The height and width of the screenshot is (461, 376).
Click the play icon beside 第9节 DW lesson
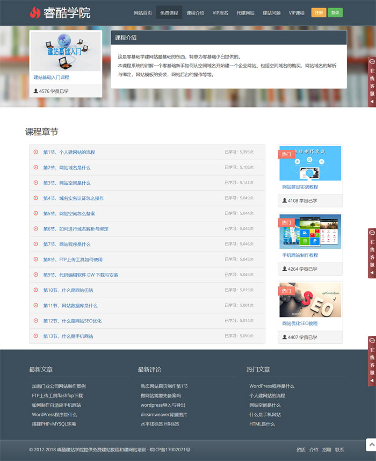point(36,275)
